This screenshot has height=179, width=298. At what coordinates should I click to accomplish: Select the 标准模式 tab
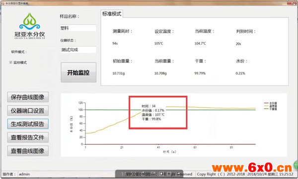tap(112, 14)
